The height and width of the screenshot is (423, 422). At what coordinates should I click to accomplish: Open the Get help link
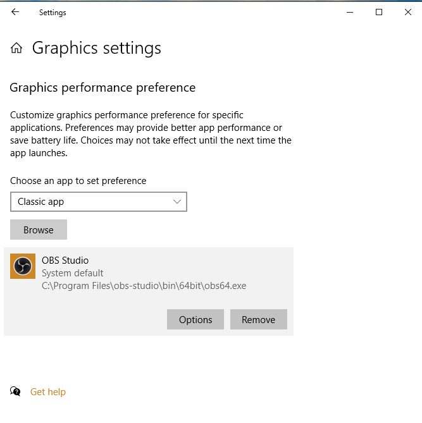click(48, 392)
